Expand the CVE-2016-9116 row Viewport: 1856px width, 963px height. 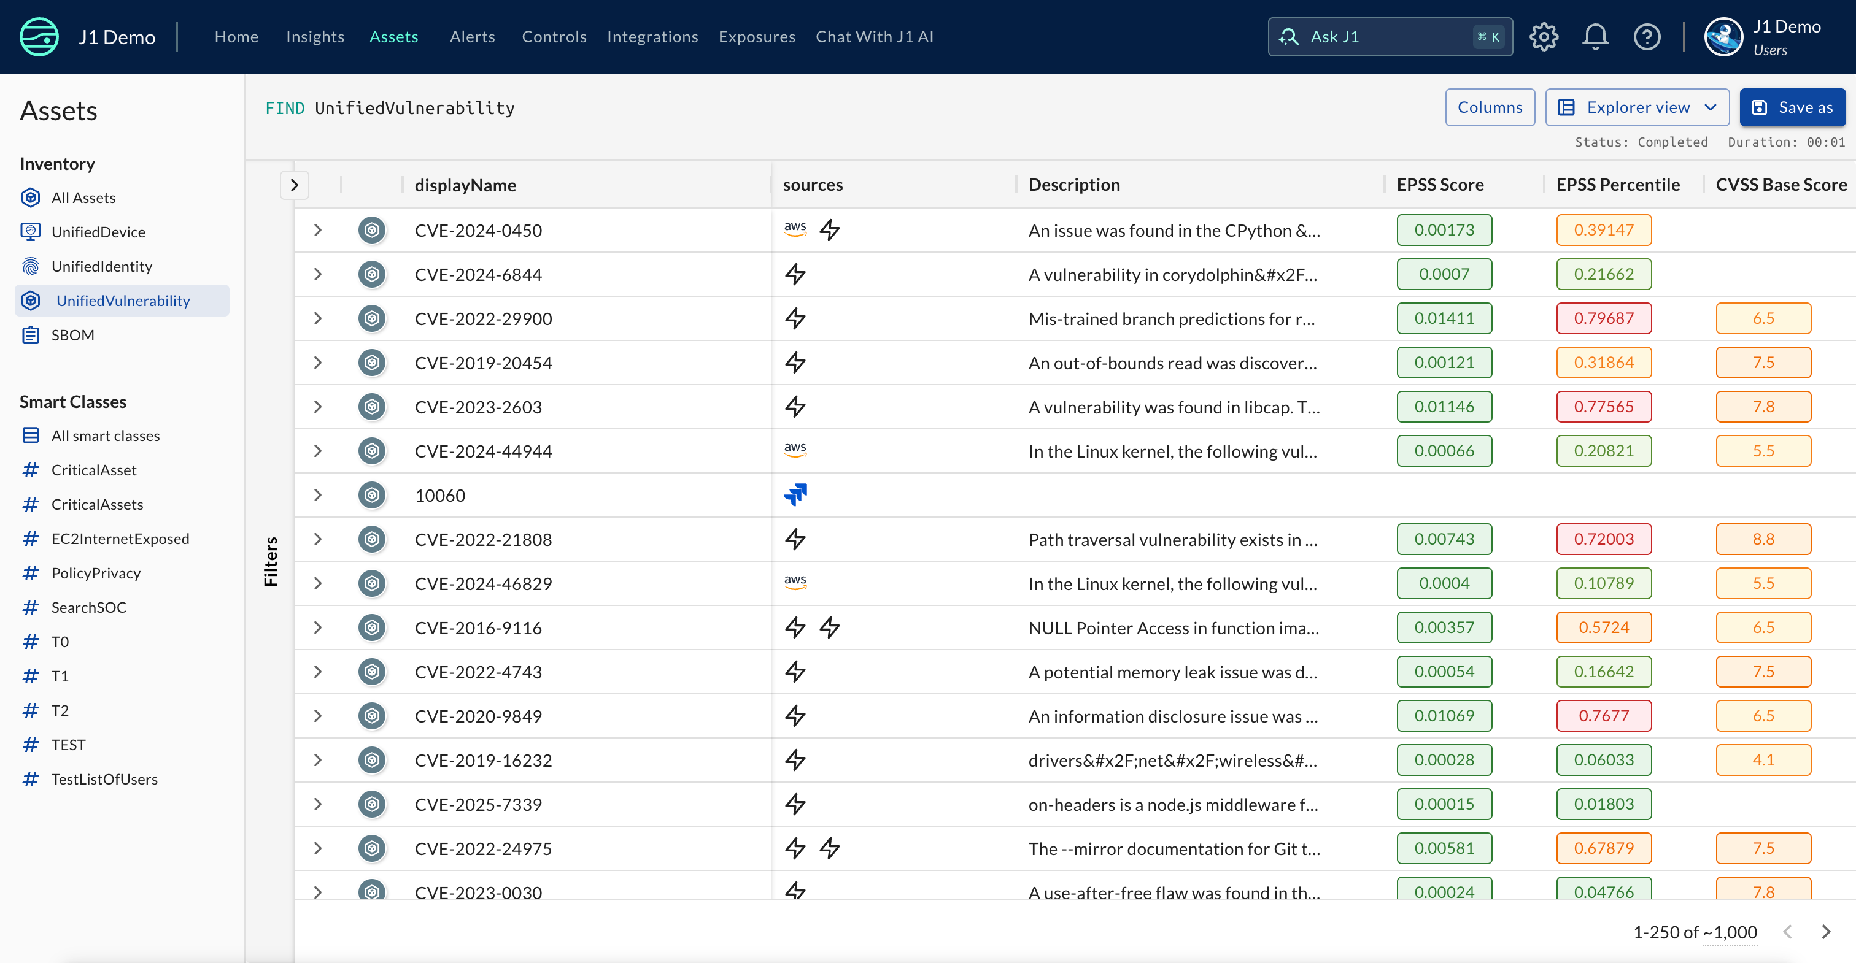tap(318, 627)
